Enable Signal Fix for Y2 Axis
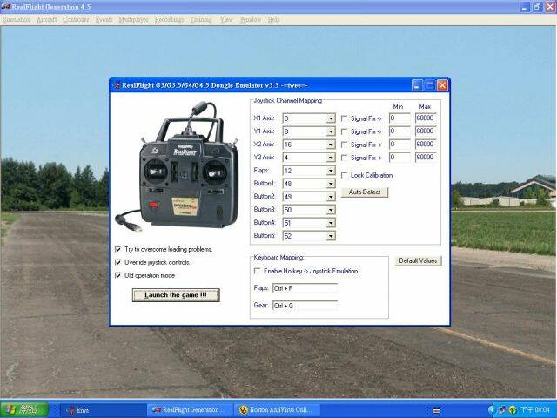Viewport: 557px width, 418px height. click(344, 158)
